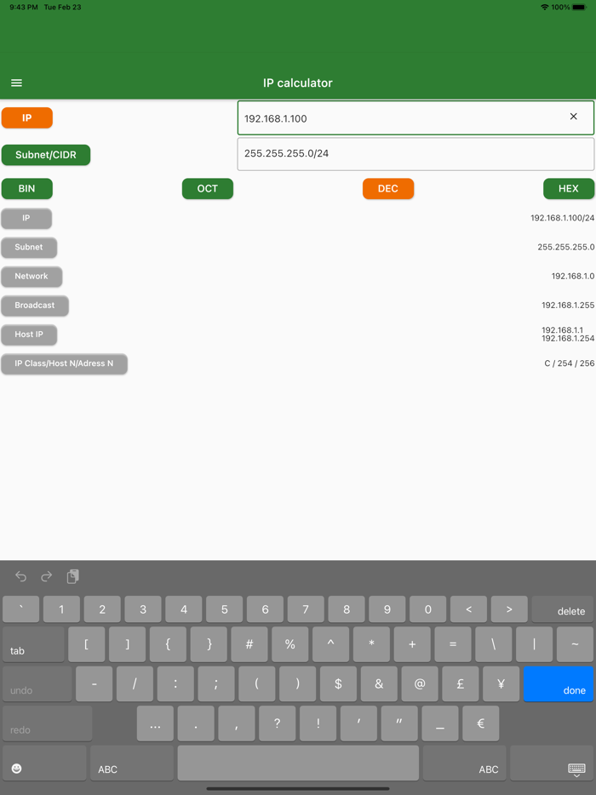Image resolution: width=596 pixels, height=795 pixels.
Task: Tap the emoji keyboard key
Action: tap(44, 763)
